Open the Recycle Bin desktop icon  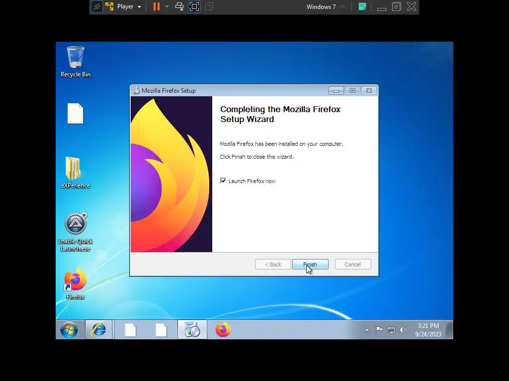coord(76,62)
